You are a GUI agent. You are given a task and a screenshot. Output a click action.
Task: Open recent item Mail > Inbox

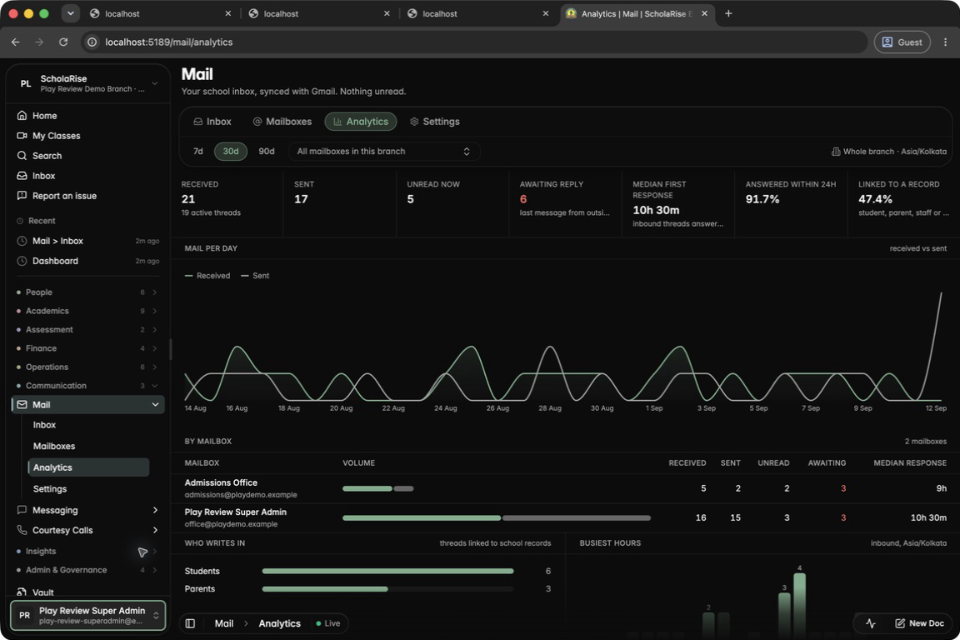pyautogui.click(x=87, y=241)
